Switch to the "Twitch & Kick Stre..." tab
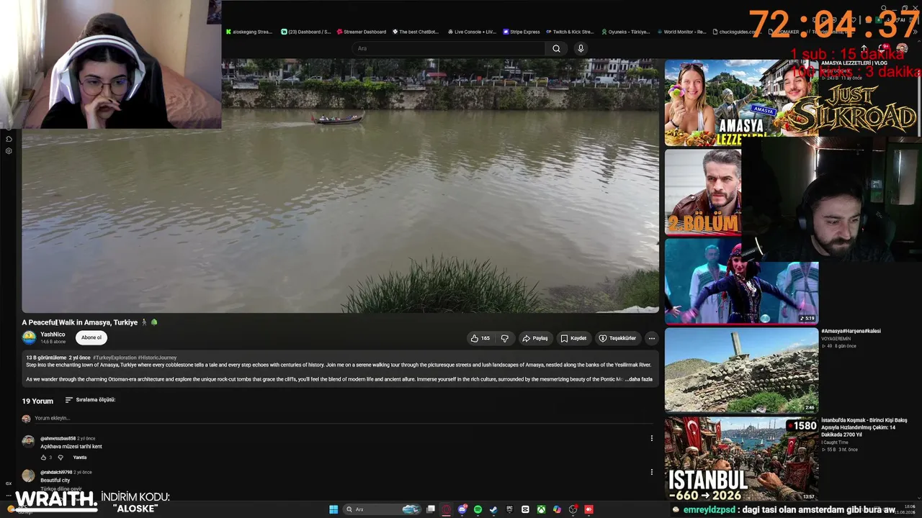The image size is (922, 518). point(570,32)
